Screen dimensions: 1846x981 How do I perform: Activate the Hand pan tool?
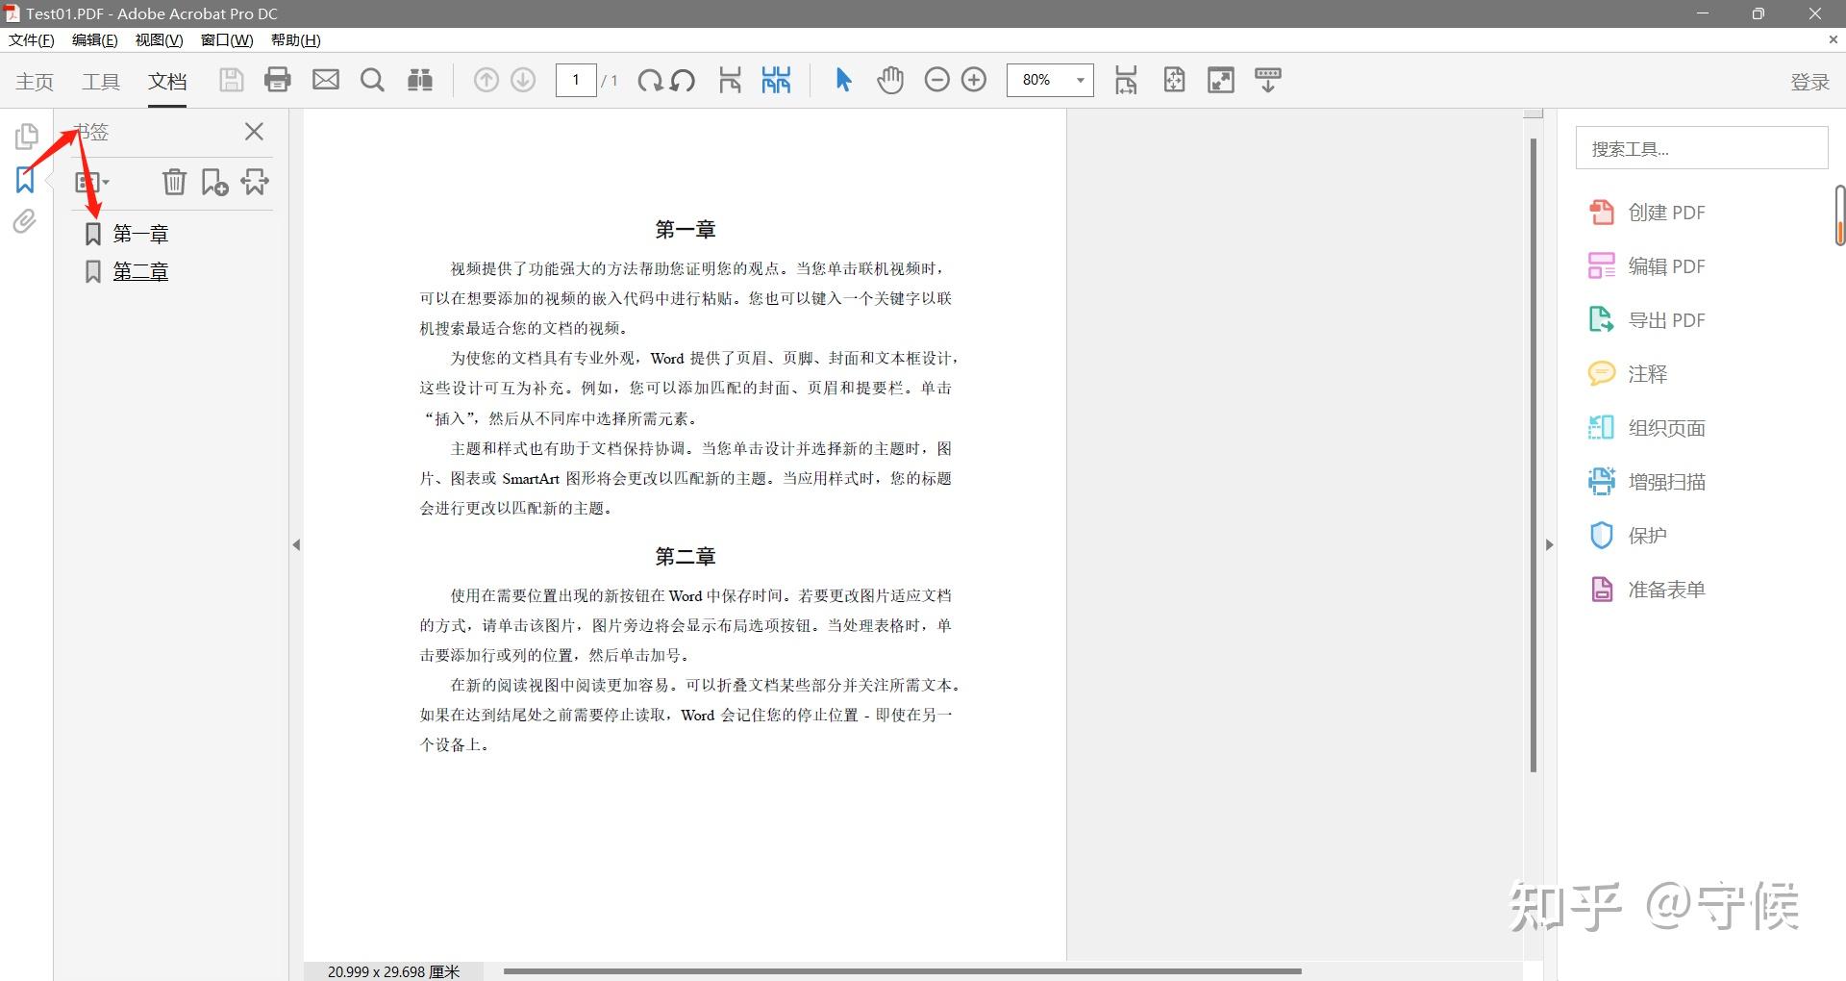pos(890,80)
